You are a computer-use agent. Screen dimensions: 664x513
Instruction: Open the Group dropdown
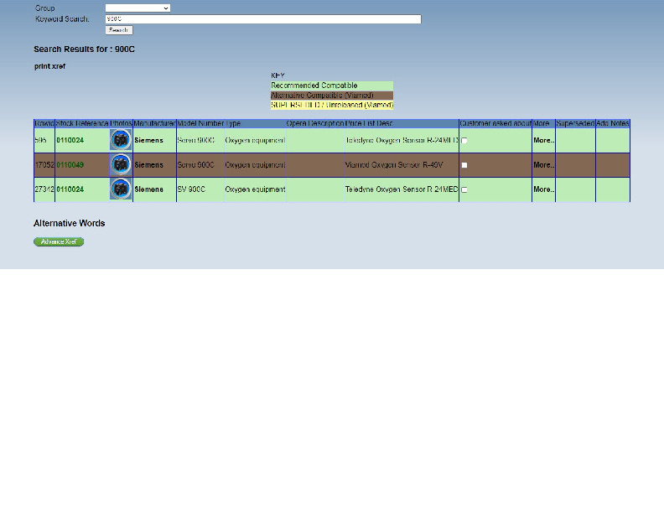137,8
